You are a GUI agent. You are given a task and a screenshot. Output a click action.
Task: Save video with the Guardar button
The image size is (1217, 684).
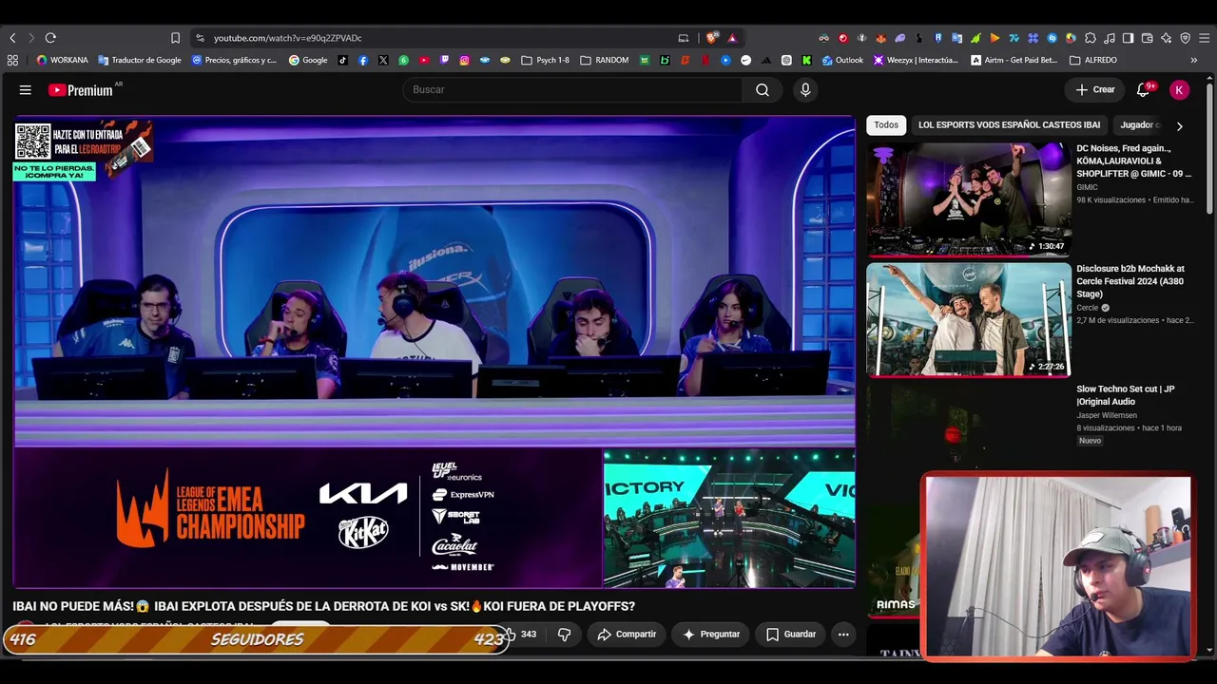point(791,634)
